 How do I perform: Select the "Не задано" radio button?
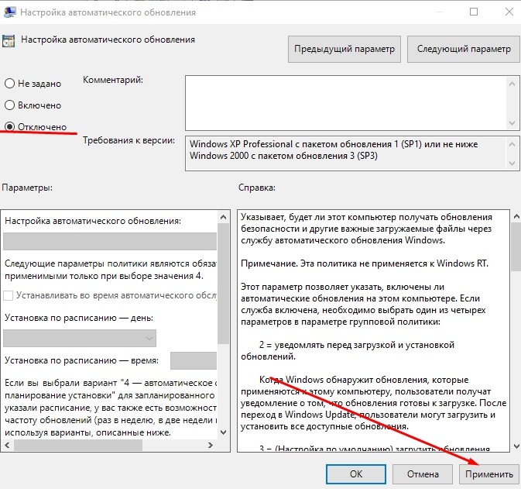point(9,83)
